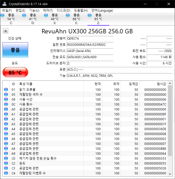Select drive Z: at 85 °C
Screen dimensions: 175x179
[98, 19]
